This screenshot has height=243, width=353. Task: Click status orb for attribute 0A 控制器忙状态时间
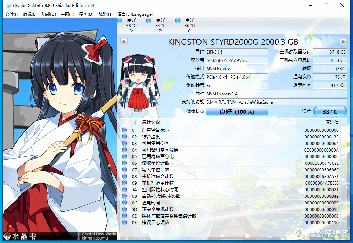[124, 189]
